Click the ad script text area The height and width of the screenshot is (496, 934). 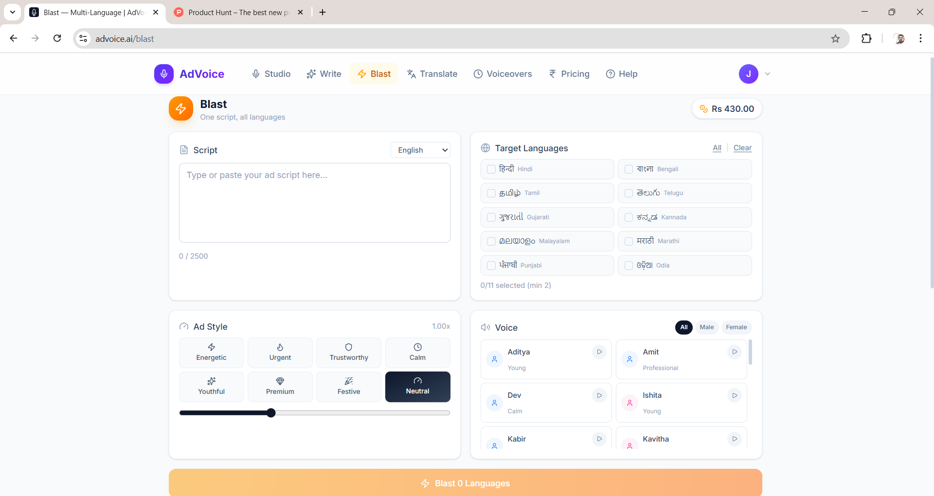click(315, 203)
